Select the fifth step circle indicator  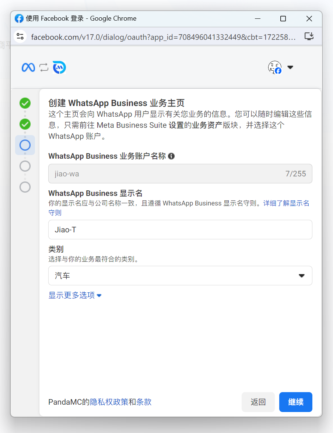point(25,187)
